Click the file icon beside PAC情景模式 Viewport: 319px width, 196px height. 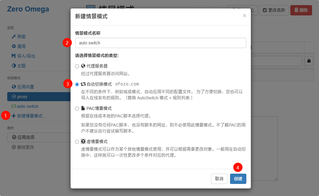click(x=83, y=108)
